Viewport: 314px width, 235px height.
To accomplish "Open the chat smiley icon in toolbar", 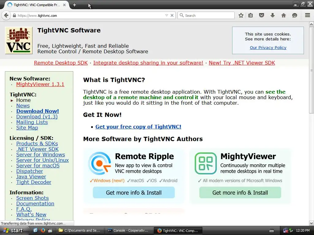I will 295,15.
